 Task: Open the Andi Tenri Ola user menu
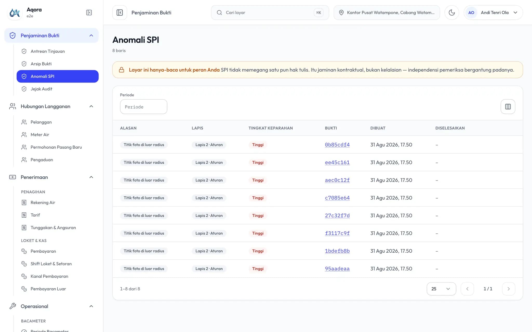tap(493, 12)
